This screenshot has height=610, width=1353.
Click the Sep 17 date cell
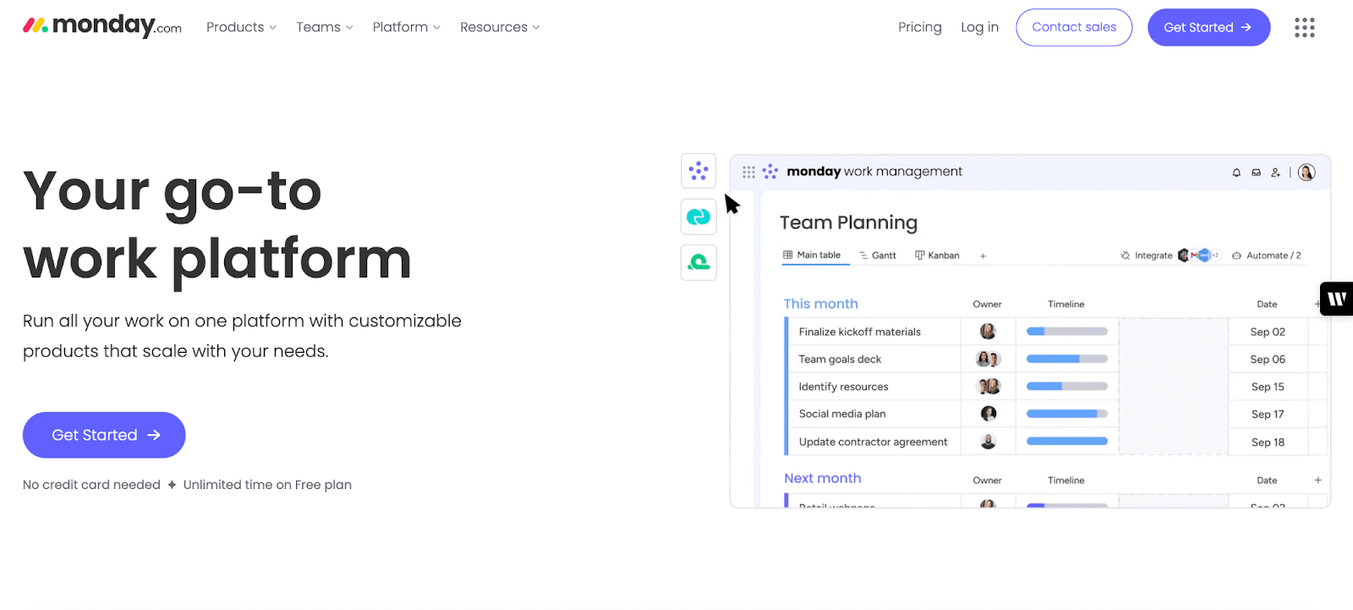pos(1268,415)
